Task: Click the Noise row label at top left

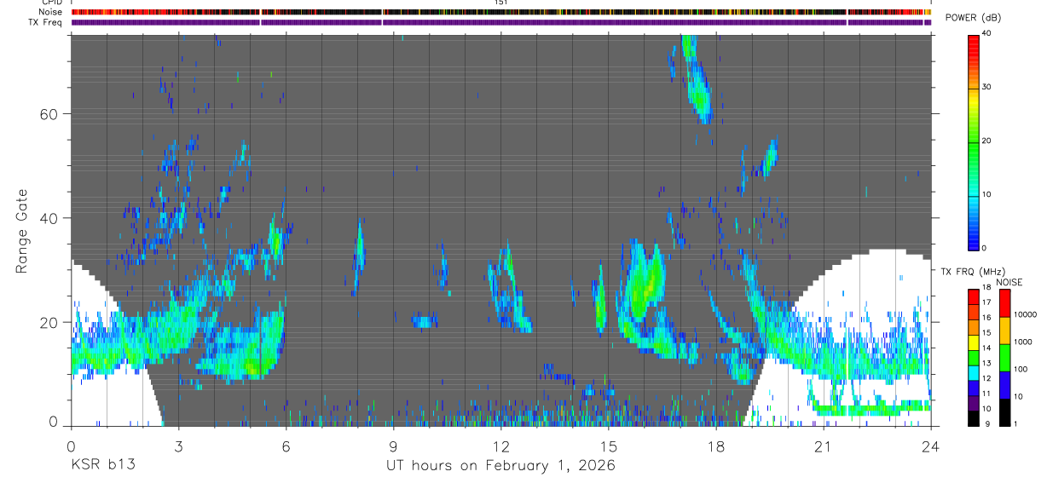Action: (50, 12)
